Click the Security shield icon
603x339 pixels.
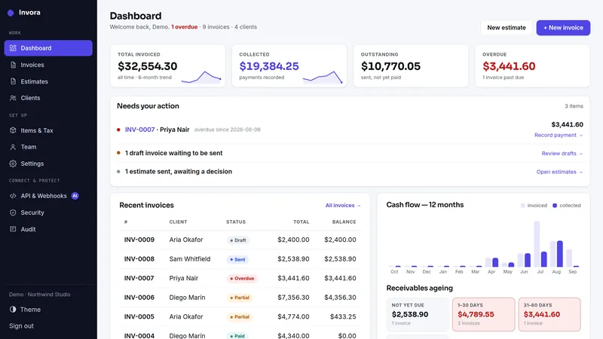(x=13, y=212)
